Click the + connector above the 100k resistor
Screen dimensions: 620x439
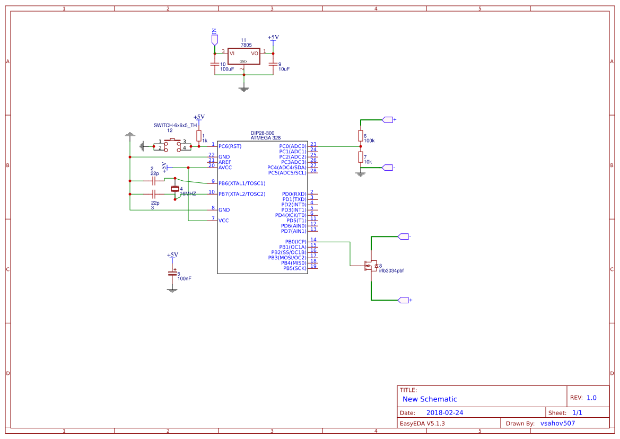386,120
